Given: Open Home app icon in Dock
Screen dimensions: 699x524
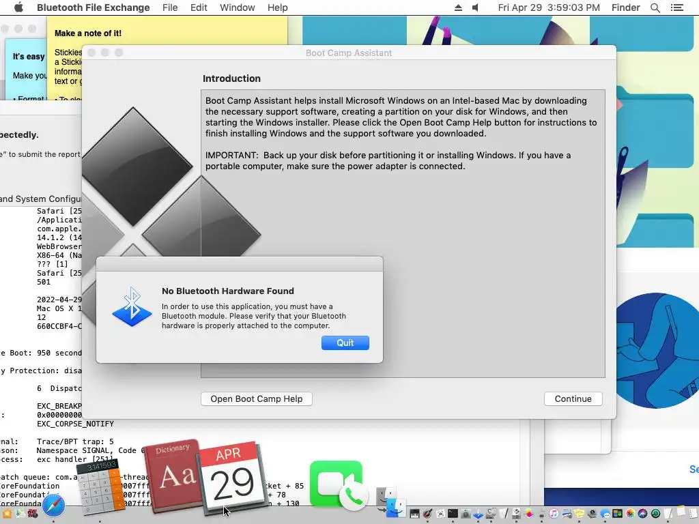Looking at the screenshot, I should pyautogui.click(x=7, y=514).
